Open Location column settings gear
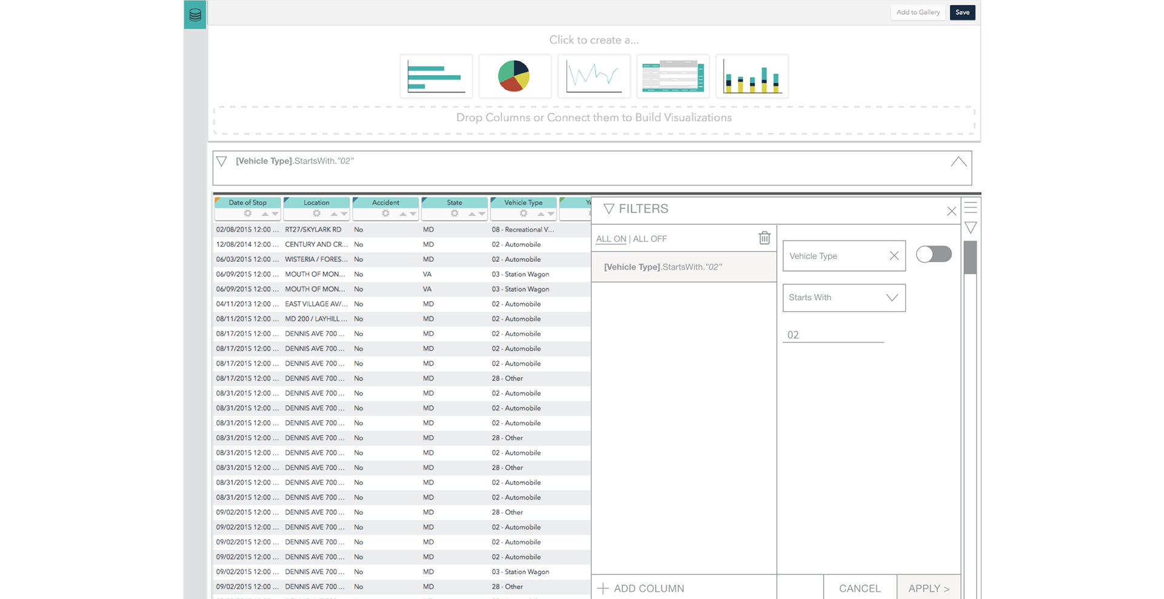This screenshot has width=1164, height=599. click(x=316, y=213)
